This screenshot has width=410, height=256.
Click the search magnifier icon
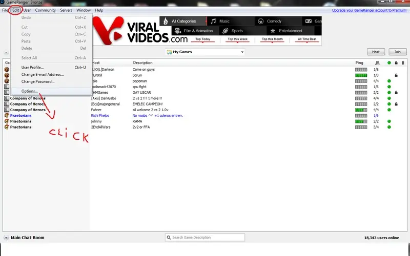click(169, 238)
